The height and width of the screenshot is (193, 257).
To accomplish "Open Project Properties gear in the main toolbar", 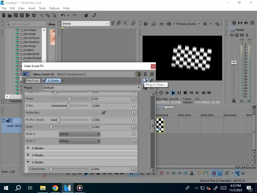I will (34, 15).
